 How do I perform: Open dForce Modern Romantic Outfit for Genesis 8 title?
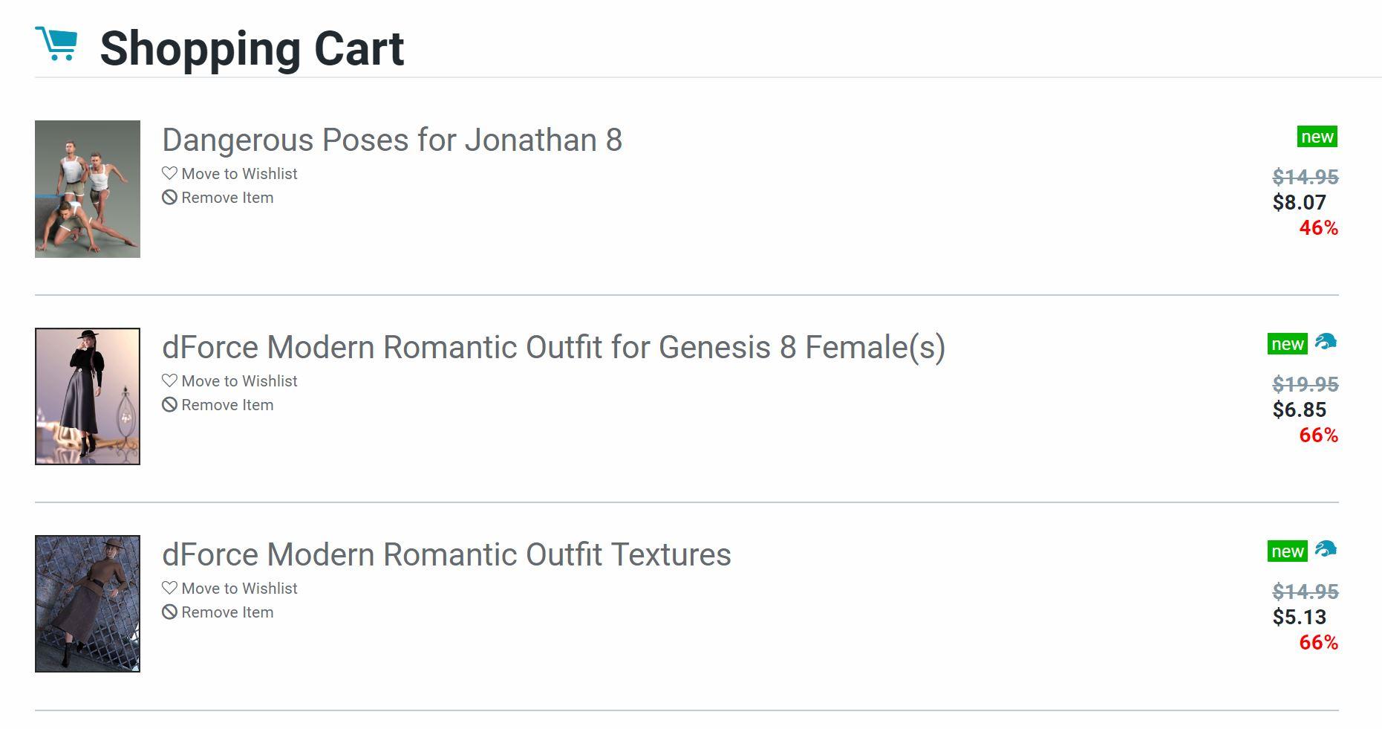pyautogui.click(x=553, y=348)
